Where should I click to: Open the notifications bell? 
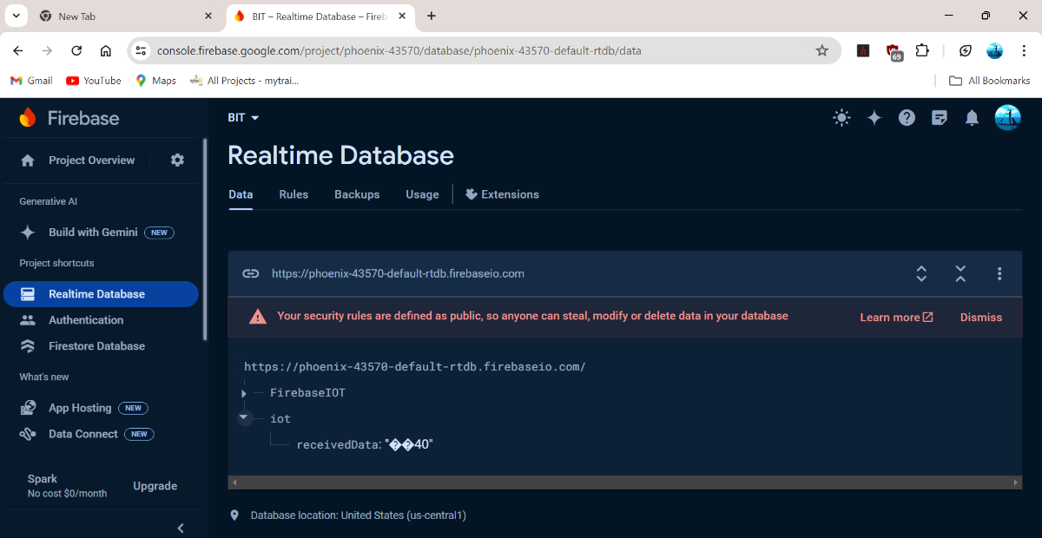point(973,118)
